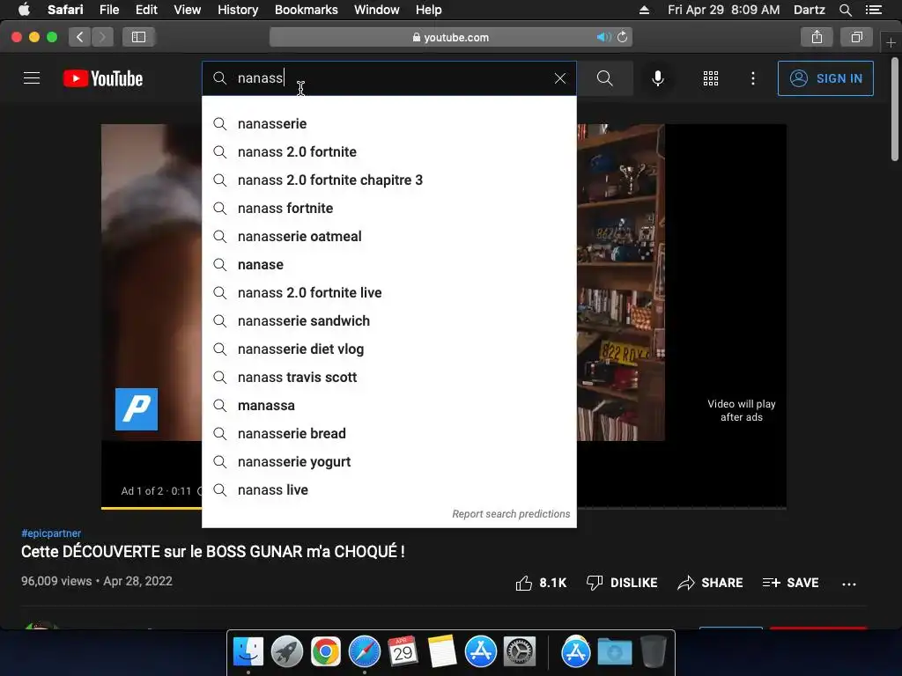Like the video with thumbs up
902x676 pixels.
coord(541,583)
